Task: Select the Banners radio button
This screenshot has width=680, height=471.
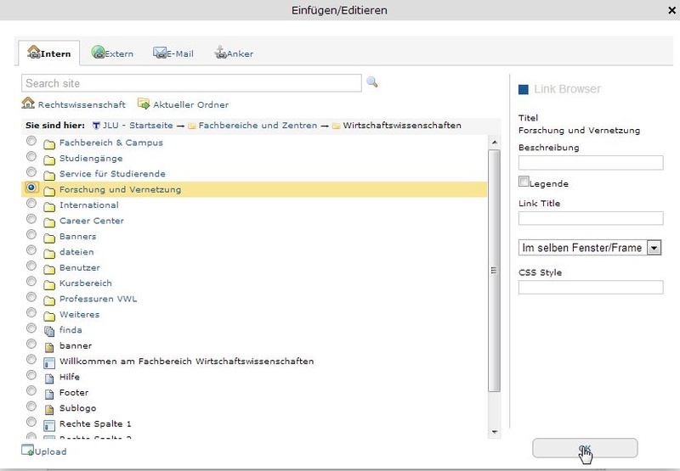Action: tap(31, 234)
